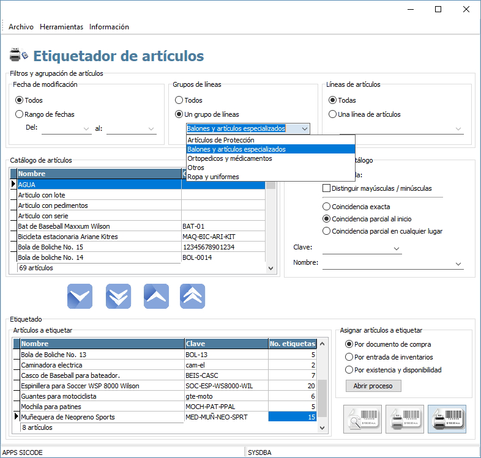Click the double up arrow to remove all
This screenshot has width=481, height=458.
point(193,297)
